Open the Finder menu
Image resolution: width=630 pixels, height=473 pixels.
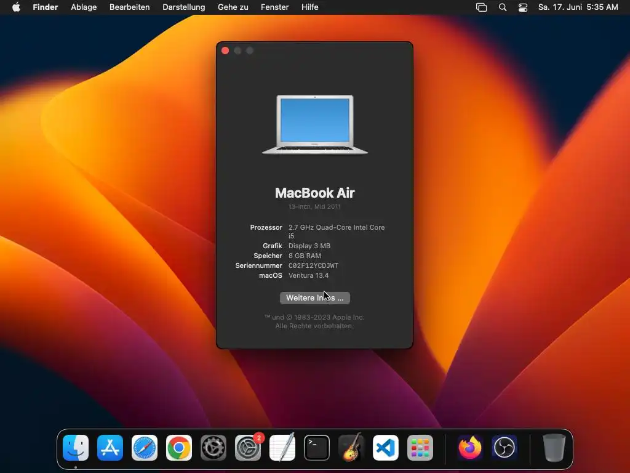46,7
